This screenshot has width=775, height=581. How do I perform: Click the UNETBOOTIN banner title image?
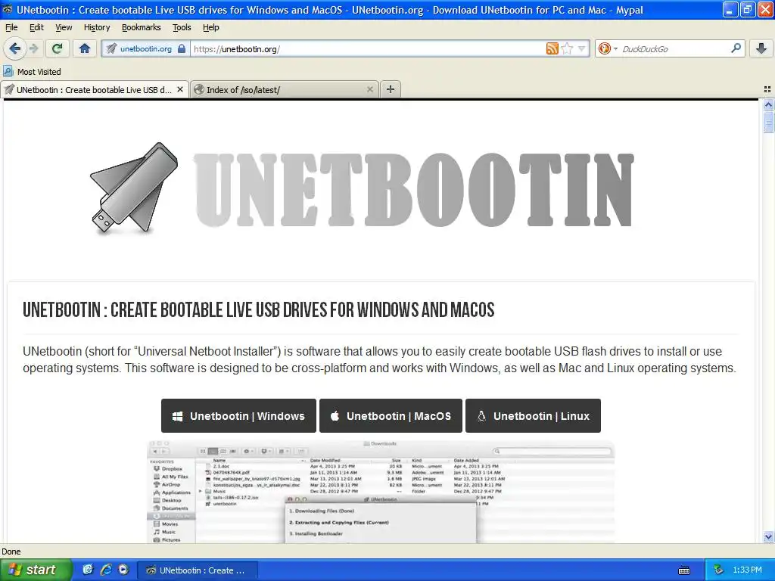click(x=413, y=189)
